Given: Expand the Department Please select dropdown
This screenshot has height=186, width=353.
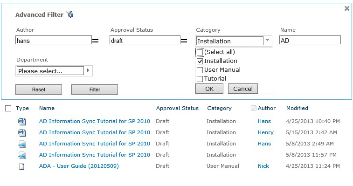Looking at the screenshot, I should click(88, 70).
